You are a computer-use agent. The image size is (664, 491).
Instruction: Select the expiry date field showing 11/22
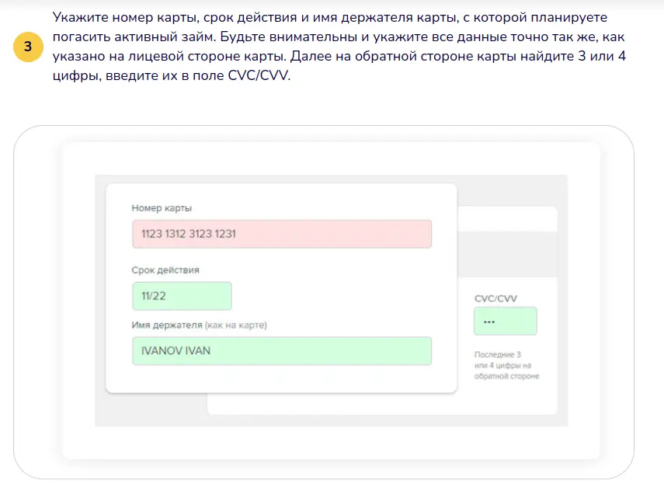coord(182,296)
